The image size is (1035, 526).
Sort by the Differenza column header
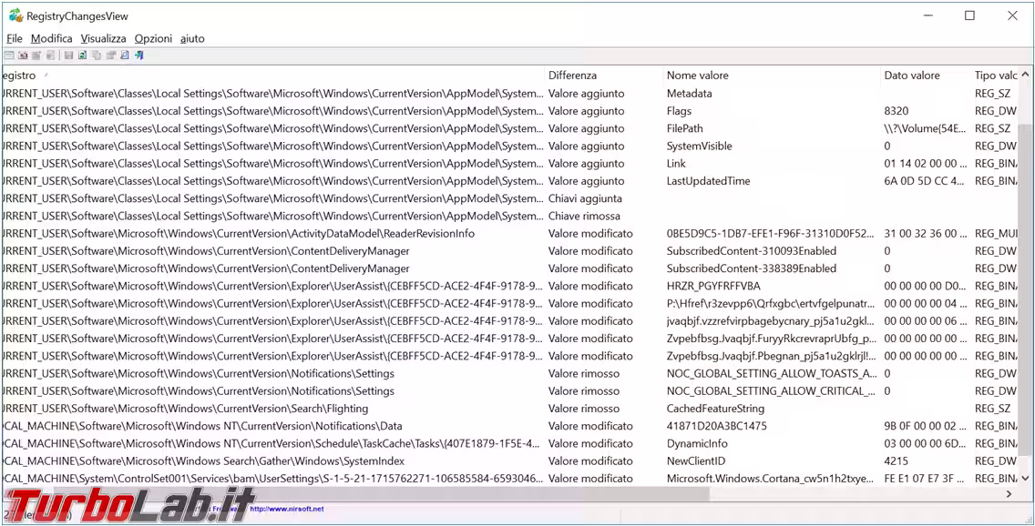coord(572,76)
